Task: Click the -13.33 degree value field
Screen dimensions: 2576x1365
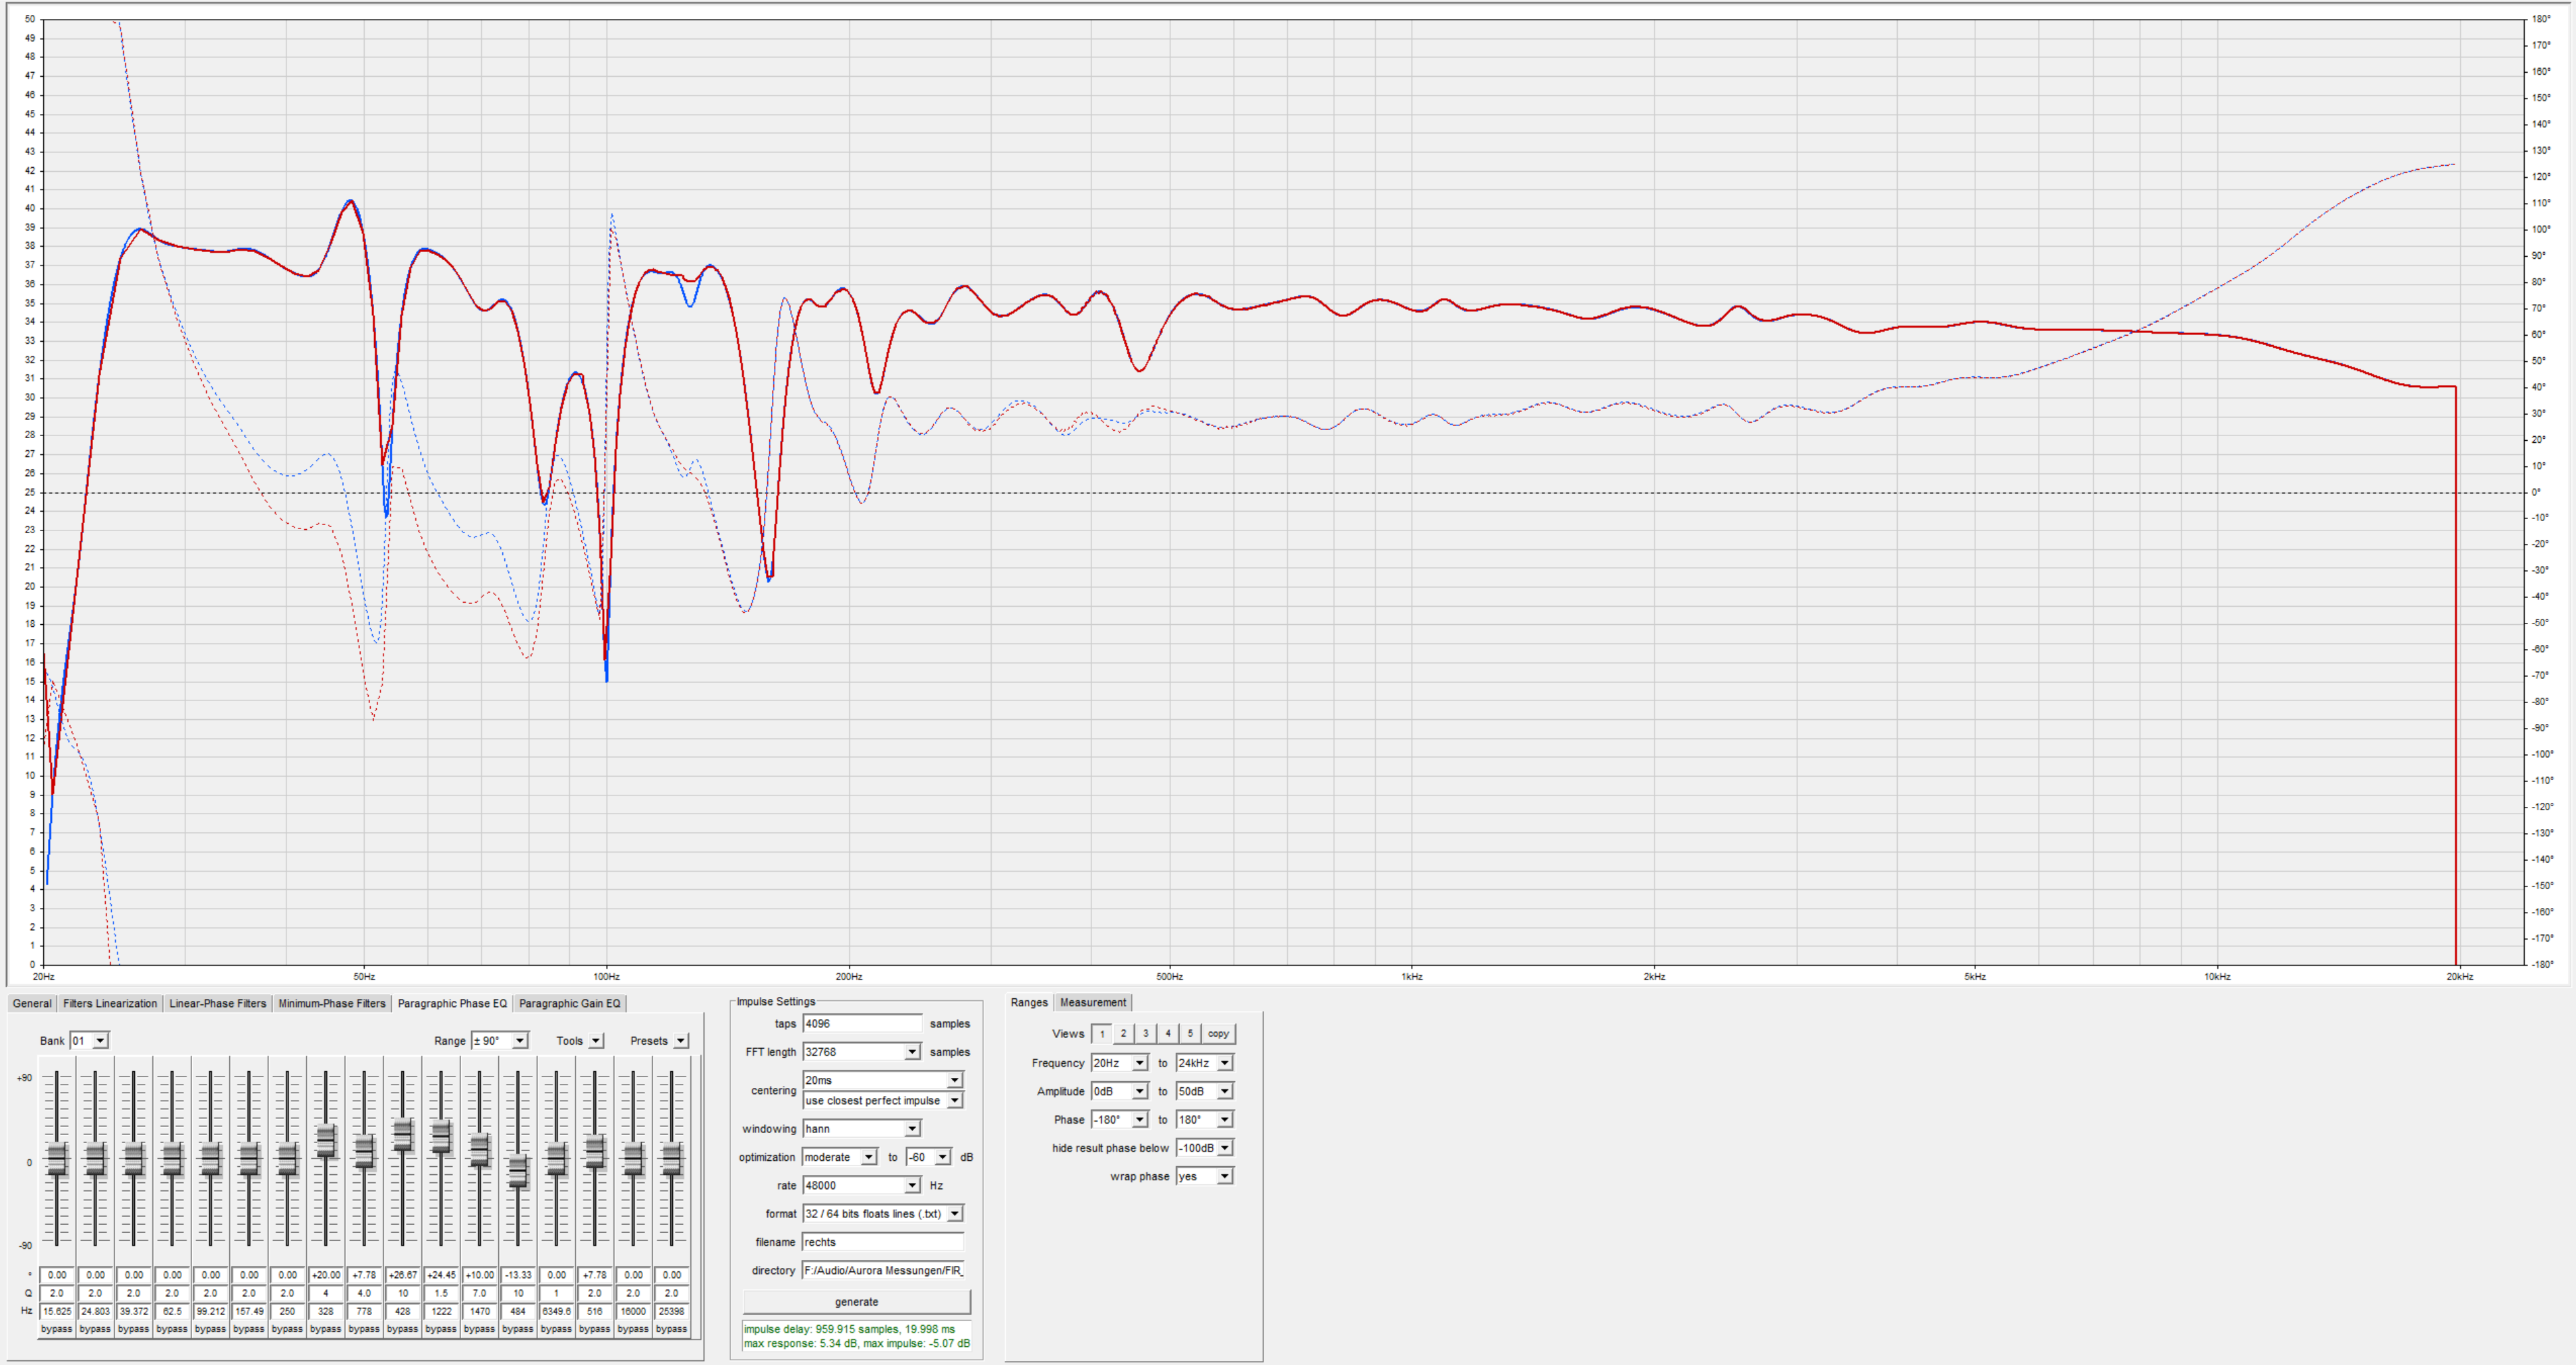Action: pos(518,1275)
